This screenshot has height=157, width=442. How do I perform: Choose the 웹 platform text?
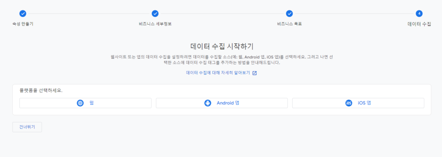click(x=92, y=103)
